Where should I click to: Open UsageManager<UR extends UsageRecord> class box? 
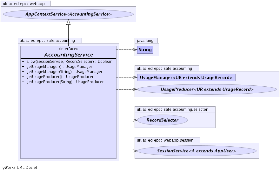186,77
